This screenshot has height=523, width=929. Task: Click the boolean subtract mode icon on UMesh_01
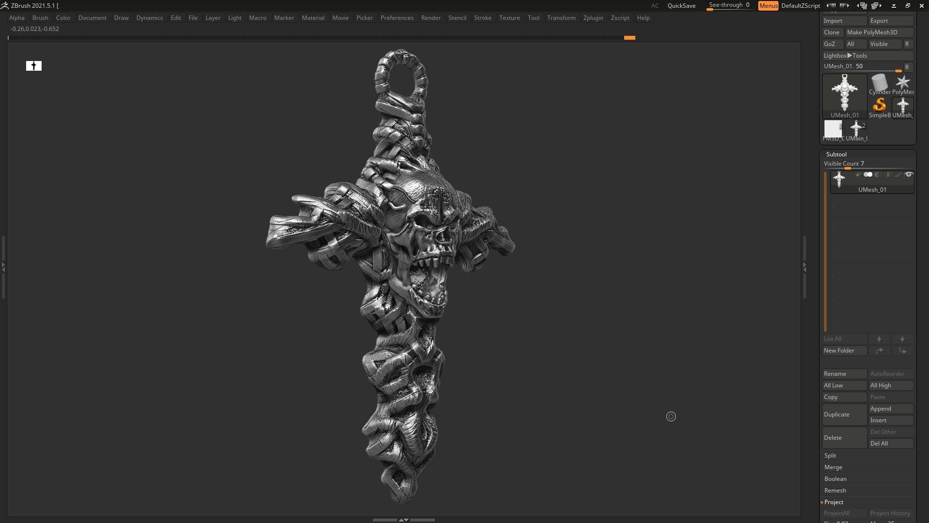[x=878, y=175]
